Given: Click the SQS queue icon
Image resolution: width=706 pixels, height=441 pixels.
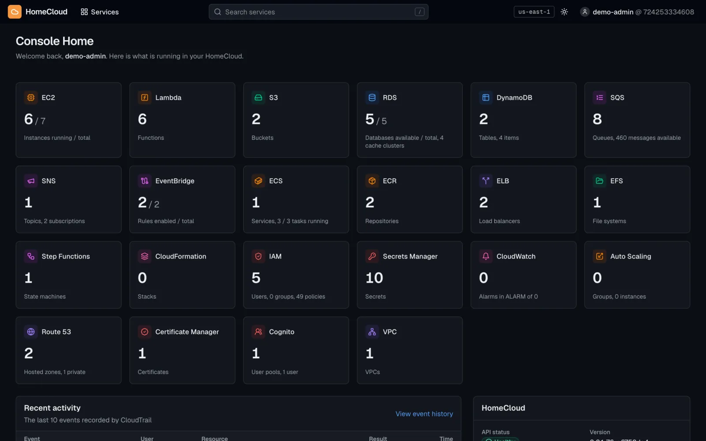Looking at the screenshot, I should 600,97.
